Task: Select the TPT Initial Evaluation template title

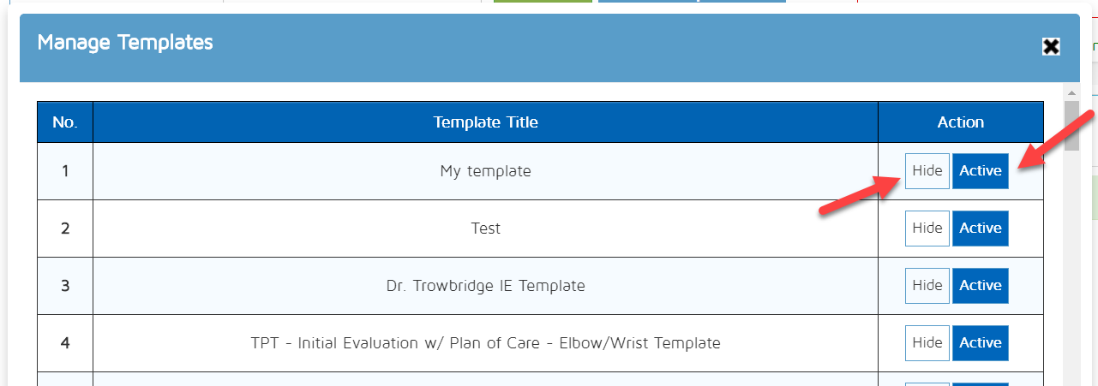Action: tap(485, 343)
